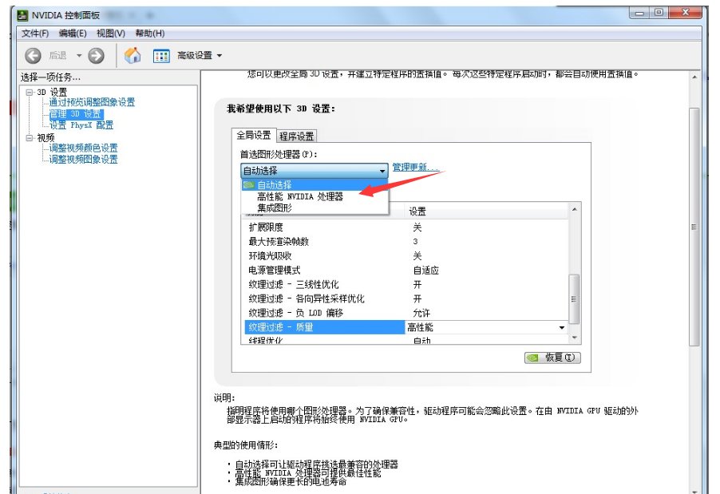Open the 高级设置 dropdown in the toolbar

[196, 55]
